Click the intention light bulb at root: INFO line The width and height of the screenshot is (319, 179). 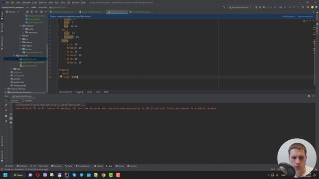coord(61,77)
